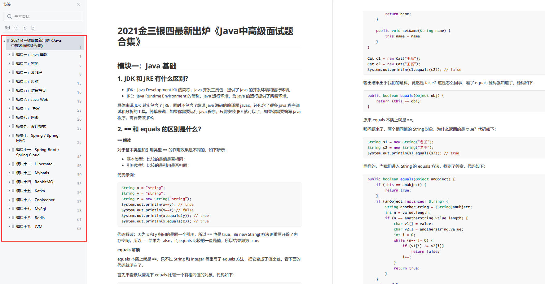The height and width of the screenshot is (284, 545).
Task: Open the 模块十八、Redis bookmark
Action: pyautogui.click(x=30, y=218)
